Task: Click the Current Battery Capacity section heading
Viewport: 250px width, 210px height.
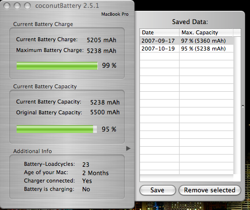Action: click(45, 86)
